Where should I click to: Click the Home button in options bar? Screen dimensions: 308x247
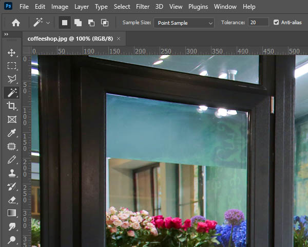[x=16, y=23]
